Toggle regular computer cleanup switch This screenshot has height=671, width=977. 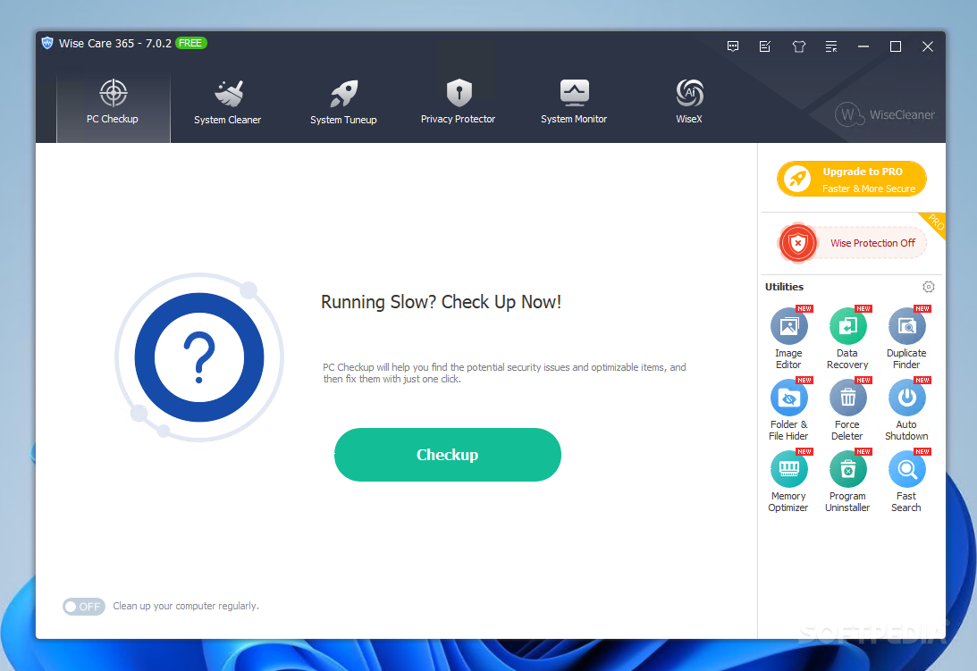83,606
